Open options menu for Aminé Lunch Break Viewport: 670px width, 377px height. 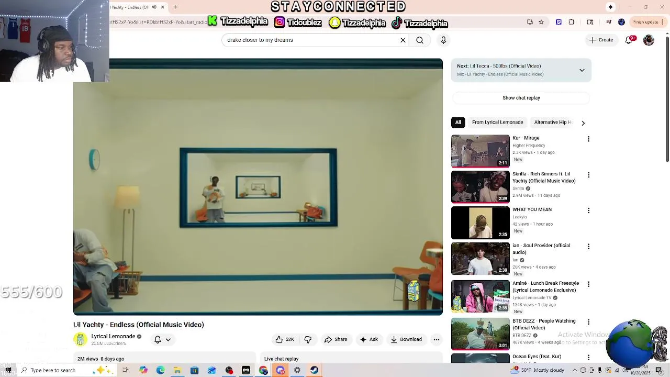[x=588, y=284]
